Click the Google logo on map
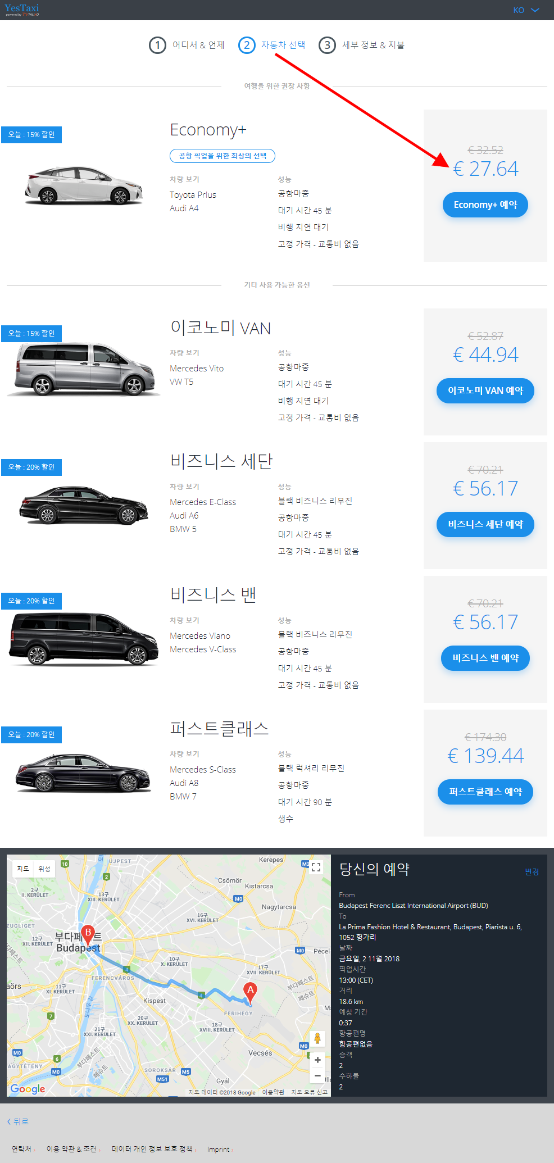The height and width of the screenshot is (1163, 554). 28,1089
